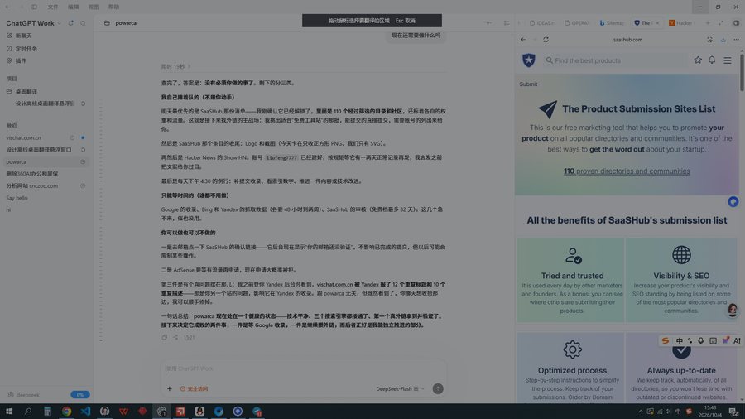
Task: Open the 编辑 menu
Action: (73, 7)
